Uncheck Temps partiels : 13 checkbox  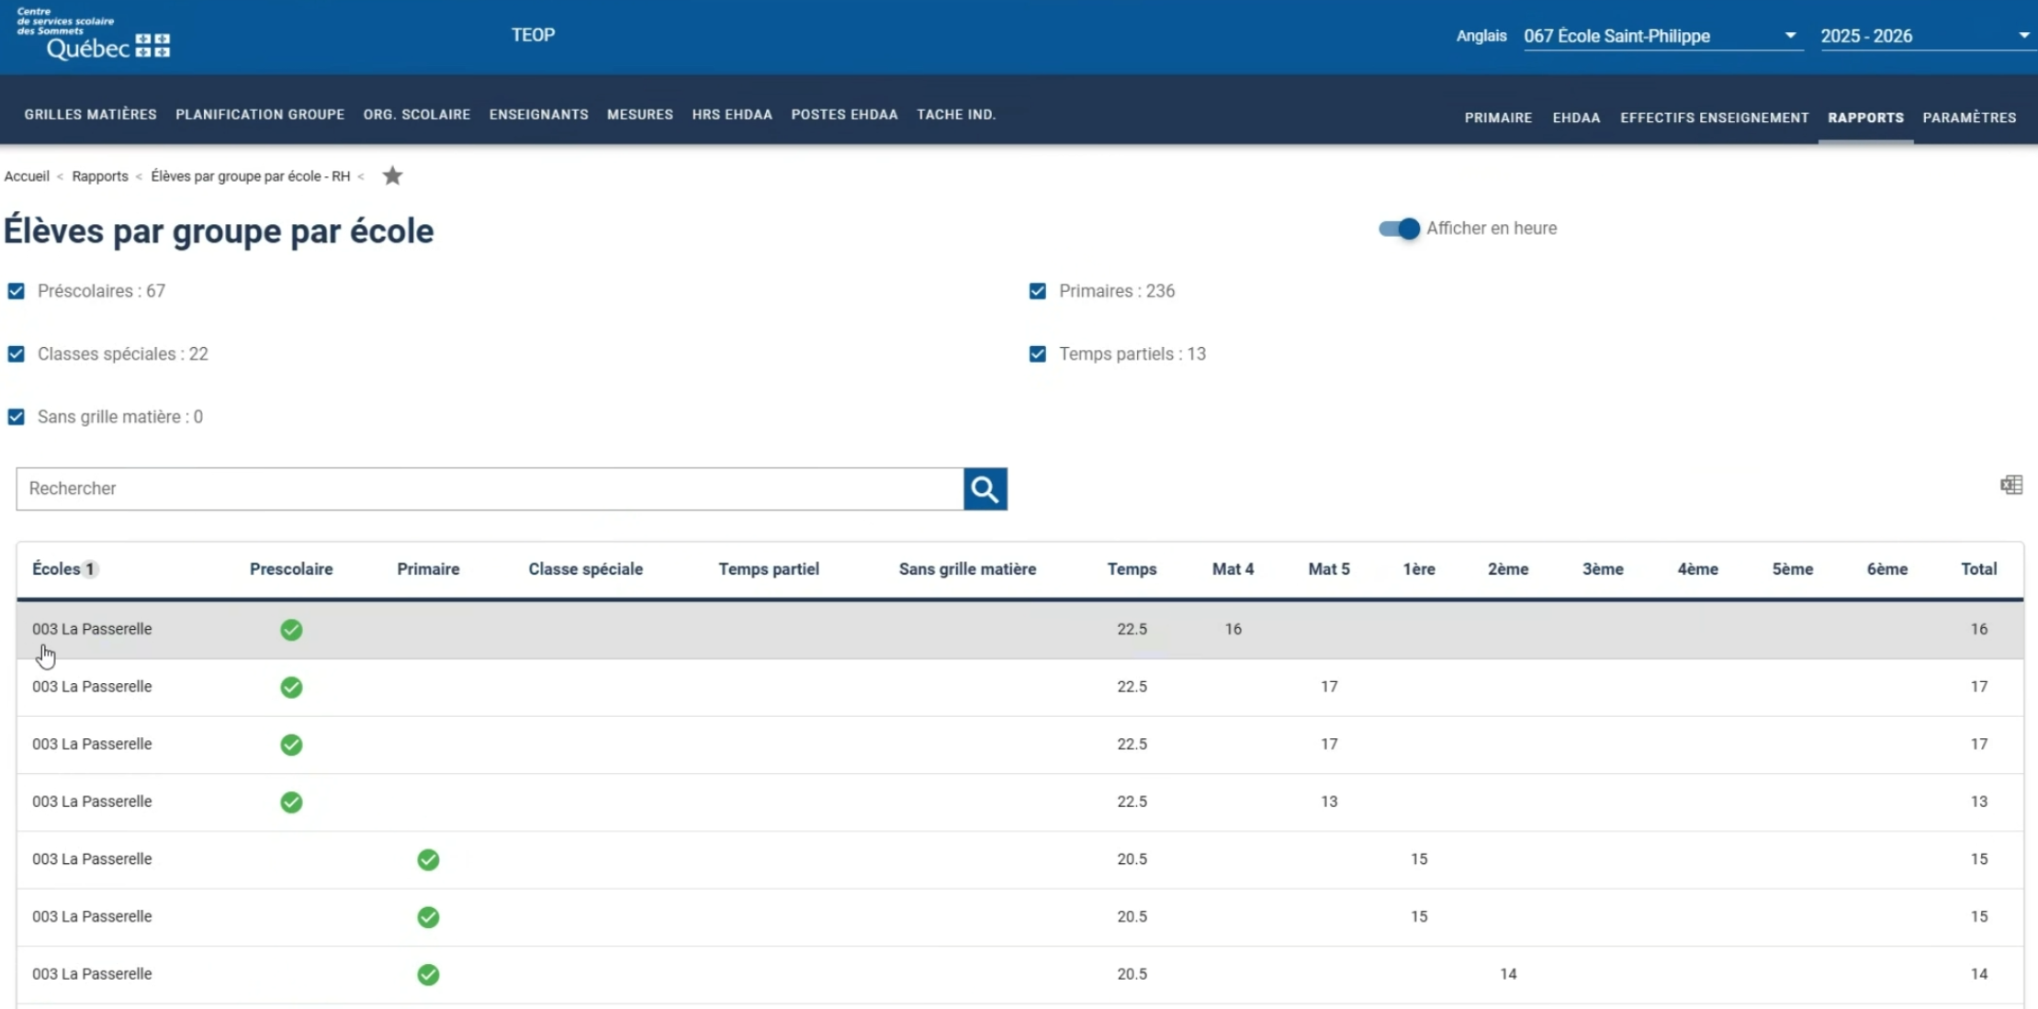point(1037,354)
